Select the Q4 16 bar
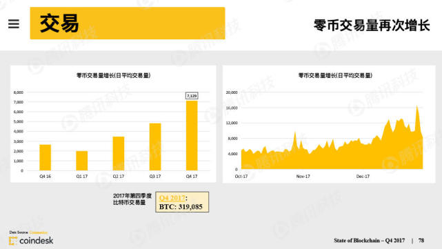The image size is (442, 249). coord(45,157)
